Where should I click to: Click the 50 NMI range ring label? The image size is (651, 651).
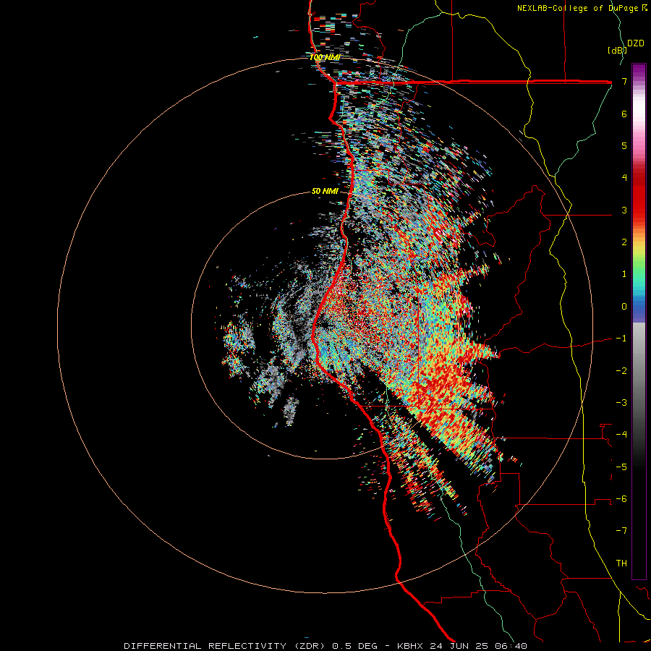[325, 191]
